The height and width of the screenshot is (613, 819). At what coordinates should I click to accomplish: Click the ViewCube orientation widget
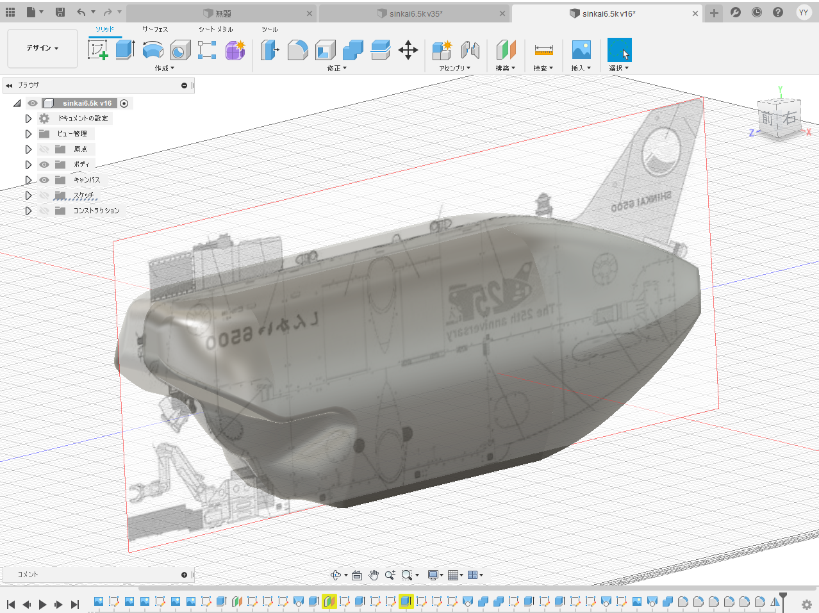coord(780,117)
